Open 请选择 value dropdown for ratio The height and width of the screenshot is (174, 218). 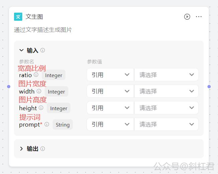point(166,75)
